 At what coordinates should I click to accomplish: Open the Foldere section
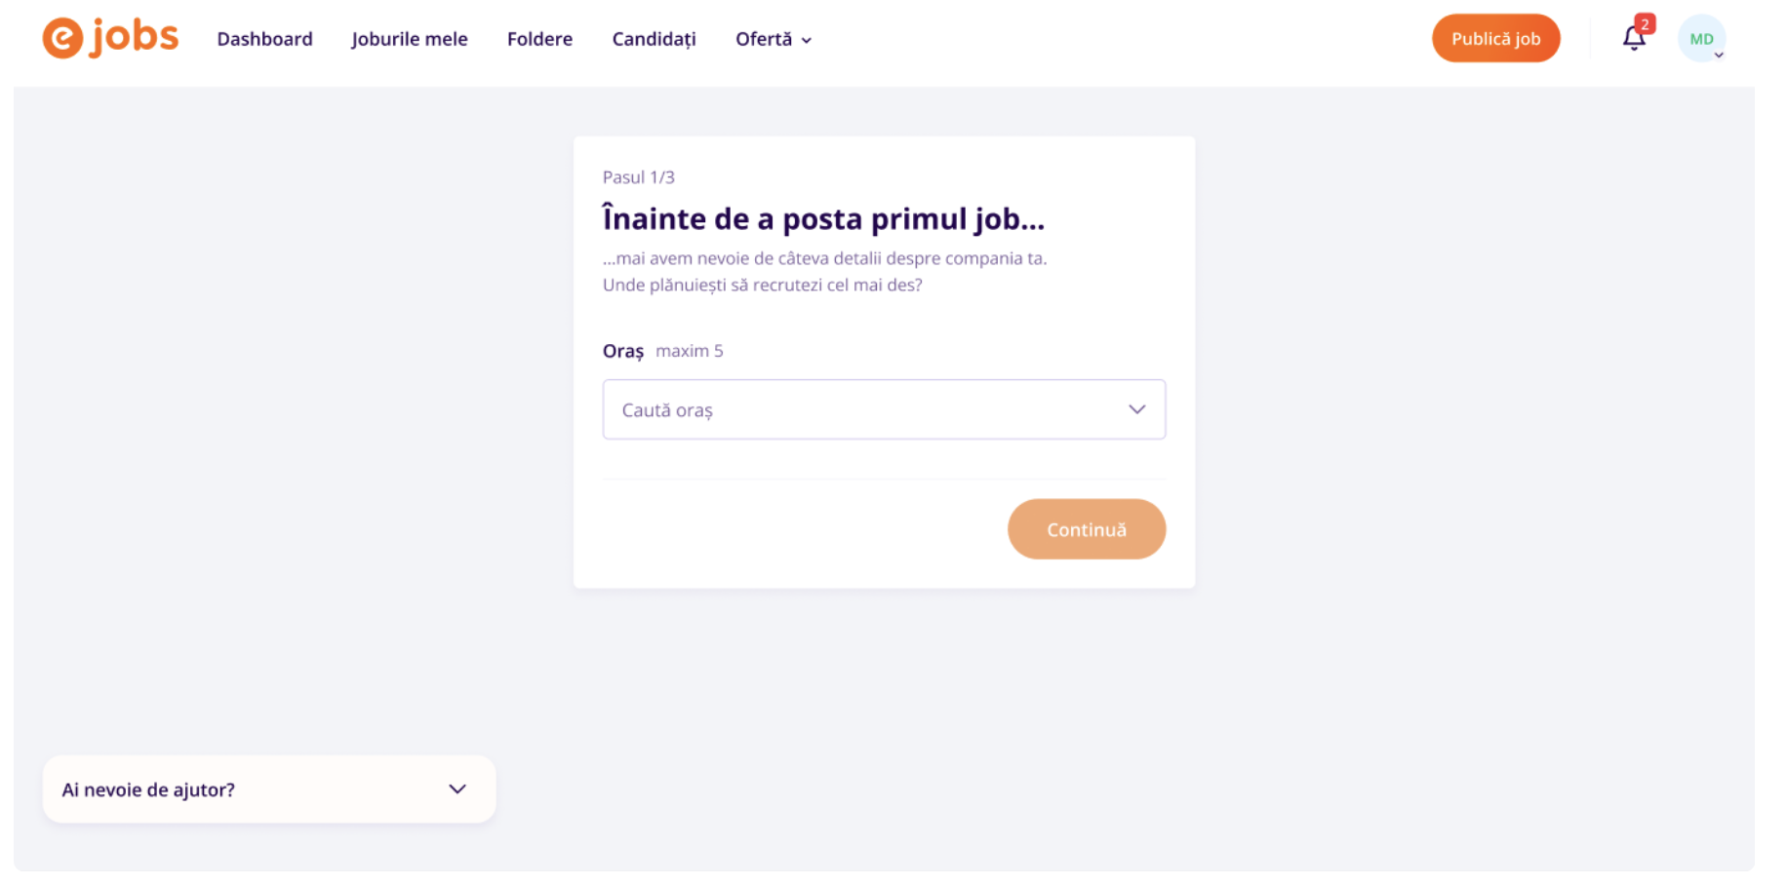pyautogui.click(x=539, y=39)
